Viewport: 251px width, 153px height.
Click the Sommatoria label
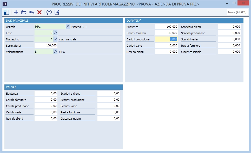(x=13, y=46)
